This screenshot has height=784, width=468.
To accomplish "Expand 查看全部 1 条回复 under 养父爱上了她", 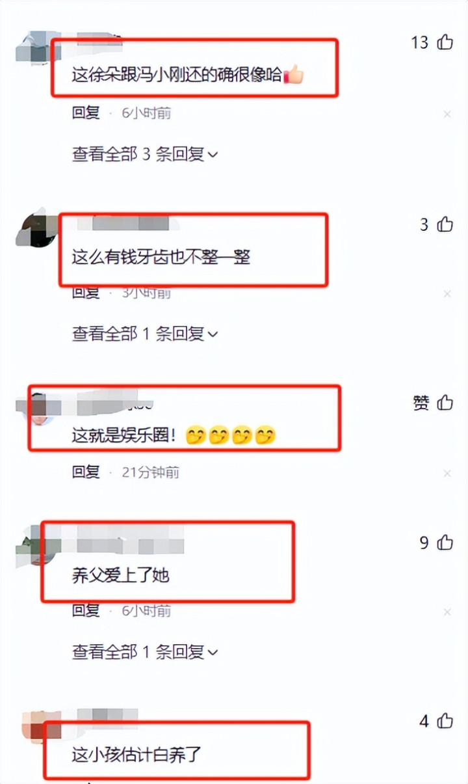I will (x=145, y=651).
